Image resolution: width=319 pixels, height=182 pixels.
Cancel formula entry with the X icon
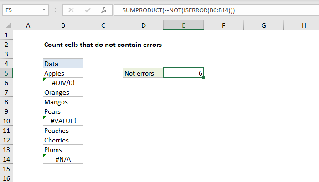coord(71,10)
